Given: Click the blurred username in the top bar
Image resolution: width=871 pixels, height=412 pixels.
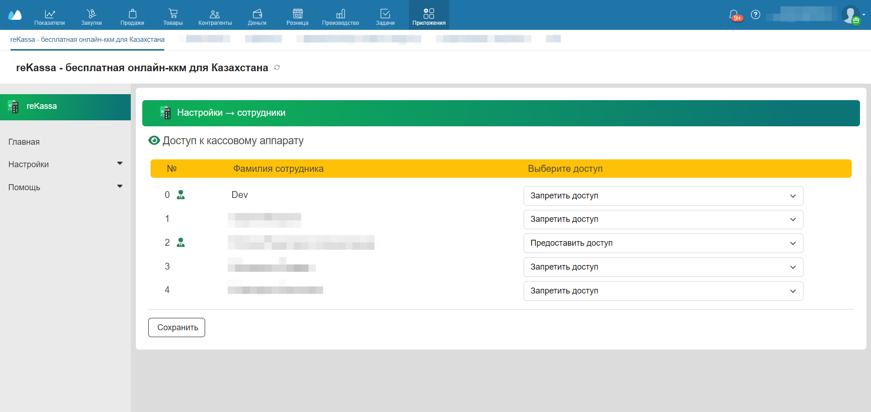Looking at the screenshot, I should tap(802, 14).
